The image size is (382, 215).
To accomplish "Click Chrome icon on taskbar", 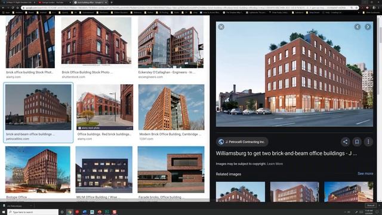I will 70,212.
